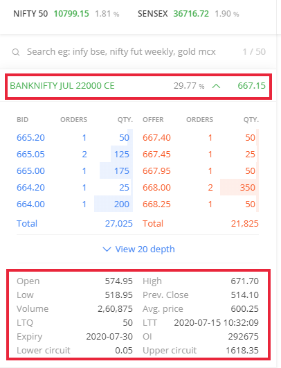Click bid price 664.00
The image size is (281, 368).
30,204
